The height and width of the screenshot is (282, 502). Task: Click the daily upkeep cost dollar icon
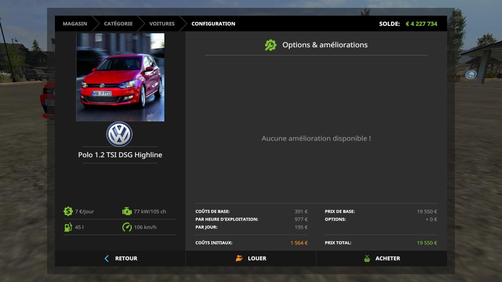coord(68,211)
